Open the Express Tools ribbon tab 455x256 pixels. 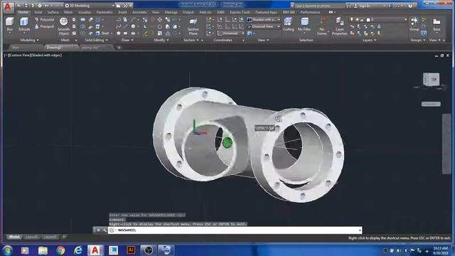(x=240, y=12)
